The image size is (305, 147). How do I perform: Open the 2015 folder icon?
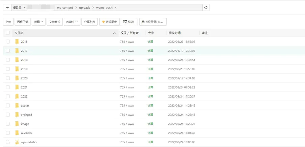17,42
